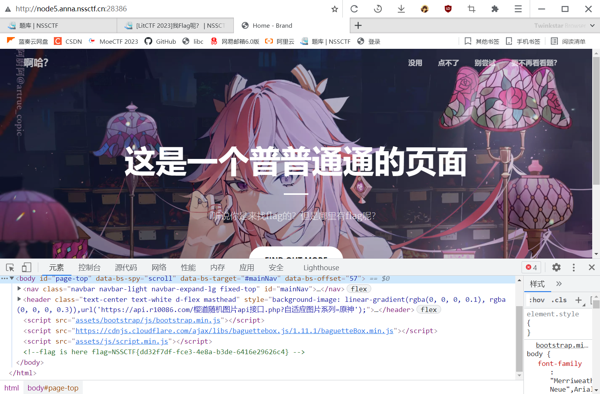Open new tab with plus button

(x=358, y=25)
